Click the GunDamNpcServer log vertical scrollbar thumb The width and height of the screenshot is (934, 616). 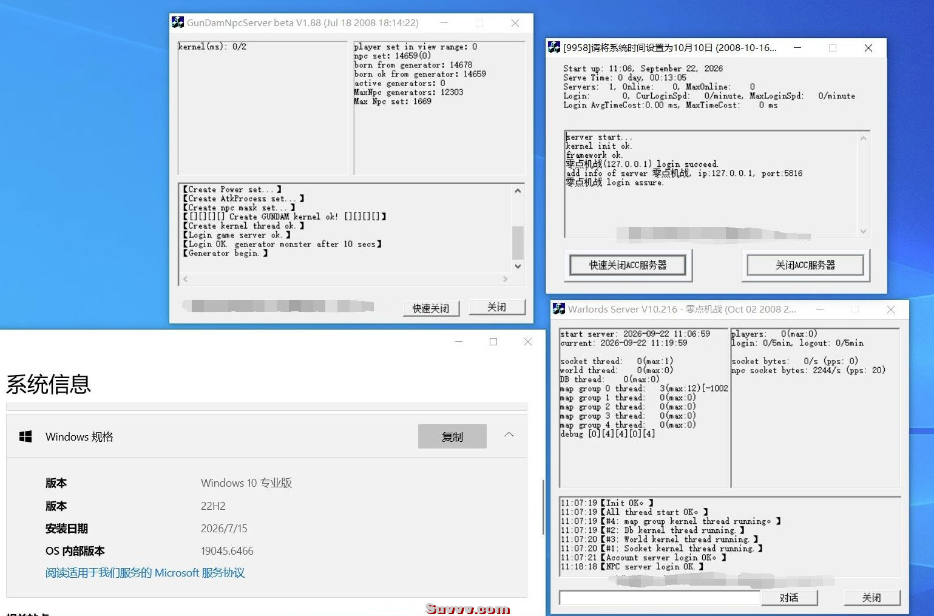(518, 243)
